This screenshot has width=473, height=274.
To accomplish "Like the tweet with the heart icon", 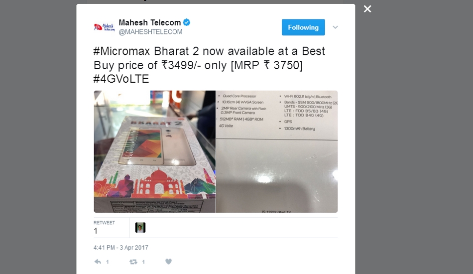I will tap(169, 262).
